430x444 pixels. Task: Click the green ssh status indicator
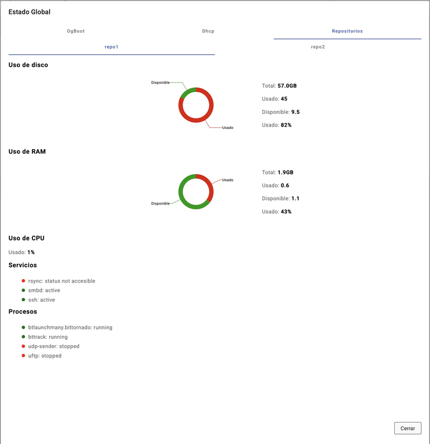pos(23,300)
